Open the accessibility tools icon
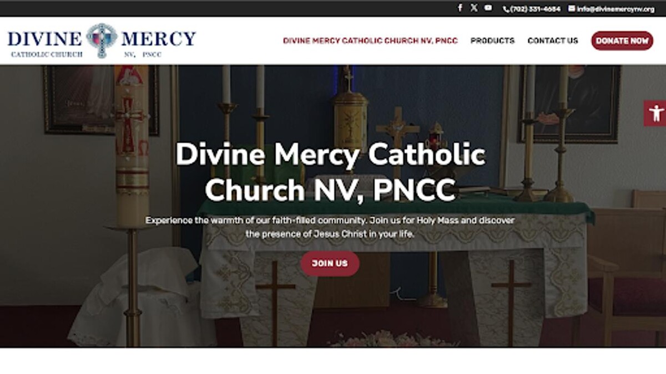 655,113
